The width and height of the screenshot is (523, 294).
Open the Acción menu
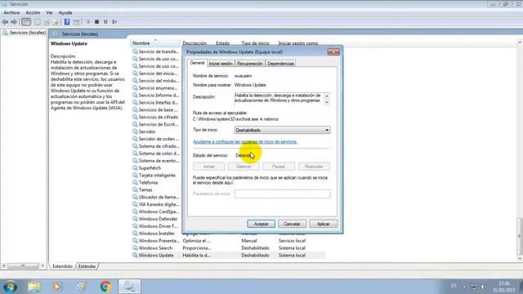[x=33, y=13]
